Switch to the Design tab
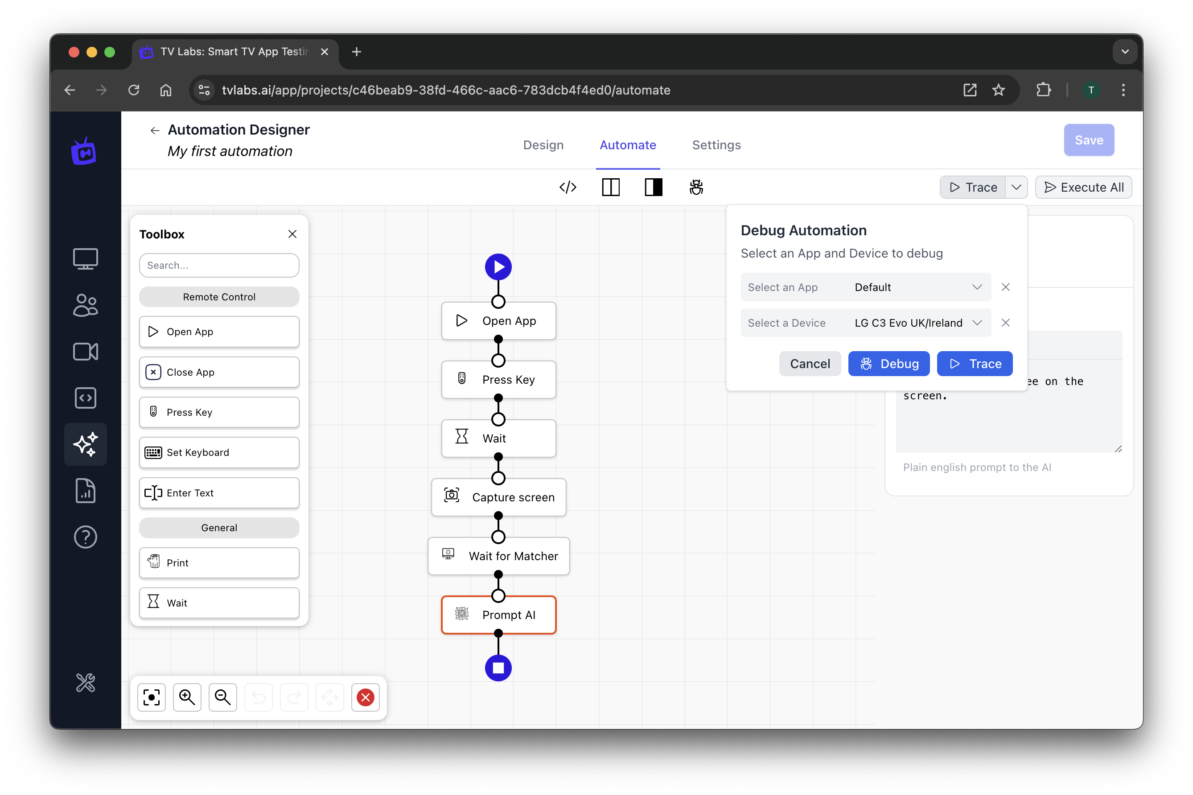 (543, 145)
